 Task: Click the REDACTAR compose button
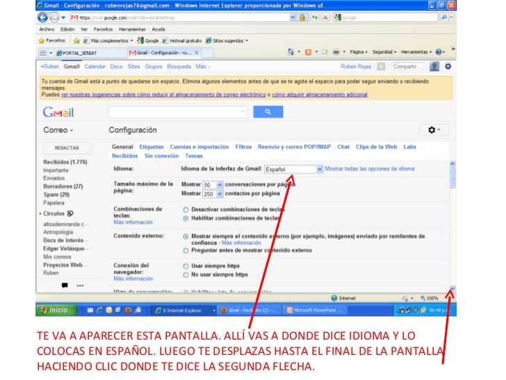point(67,148)
